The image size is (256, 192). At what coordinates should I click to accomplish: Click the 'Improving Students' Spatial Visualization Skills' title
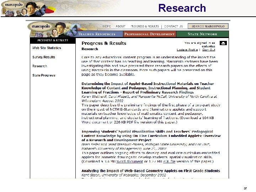click(x=151, y=136)
